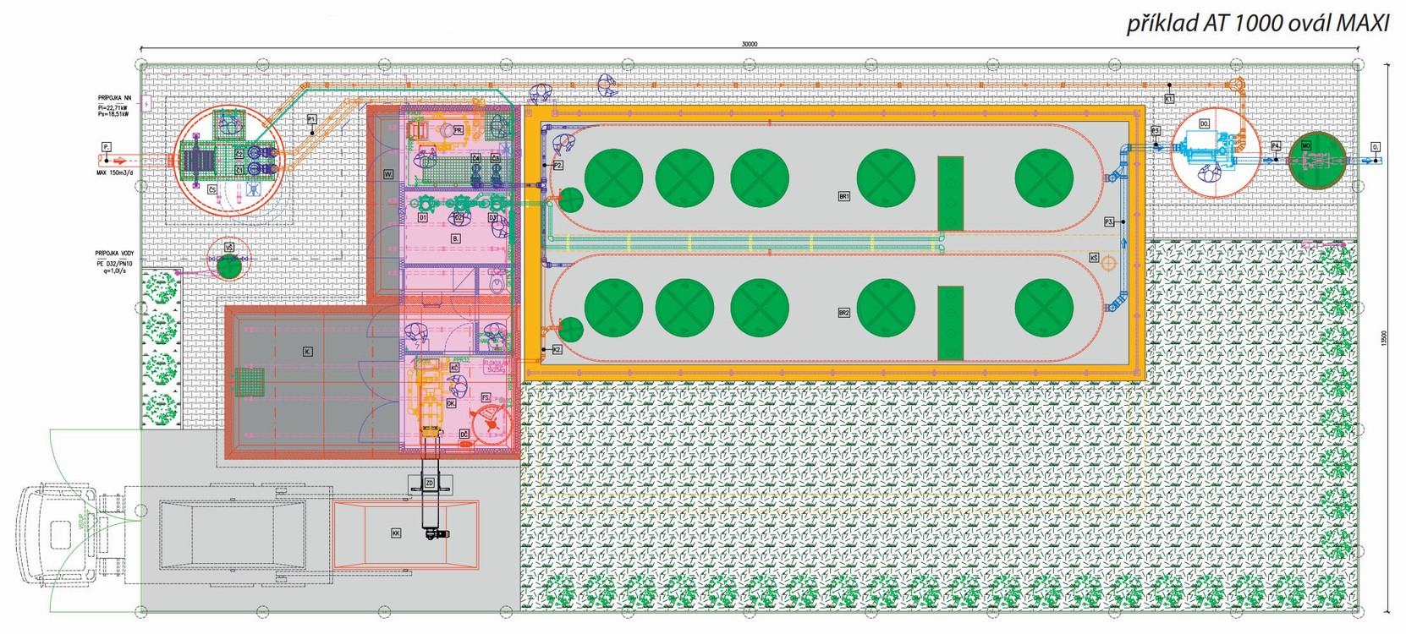
Task: Click the B. room label
Action: 455,239
